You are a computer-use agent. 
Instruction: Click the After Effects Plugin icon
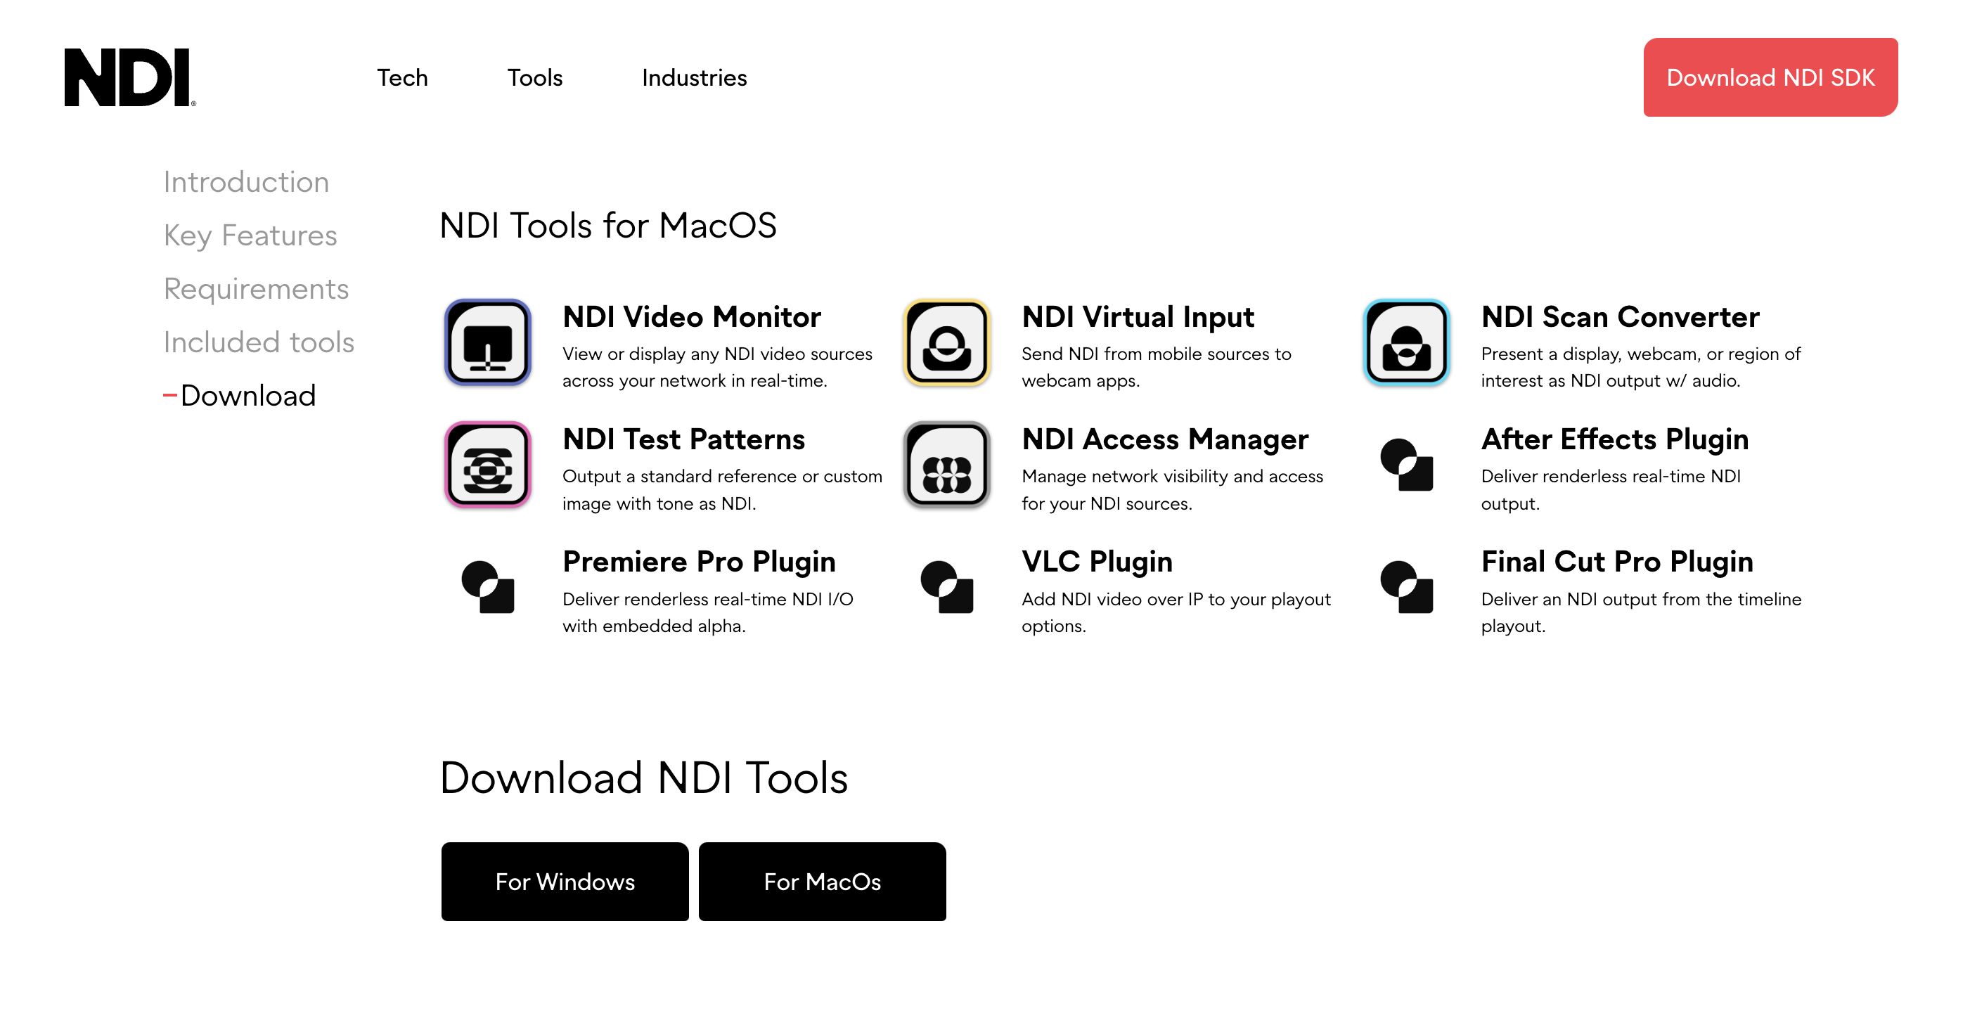pyautogui.click(x=1405, y=464)
